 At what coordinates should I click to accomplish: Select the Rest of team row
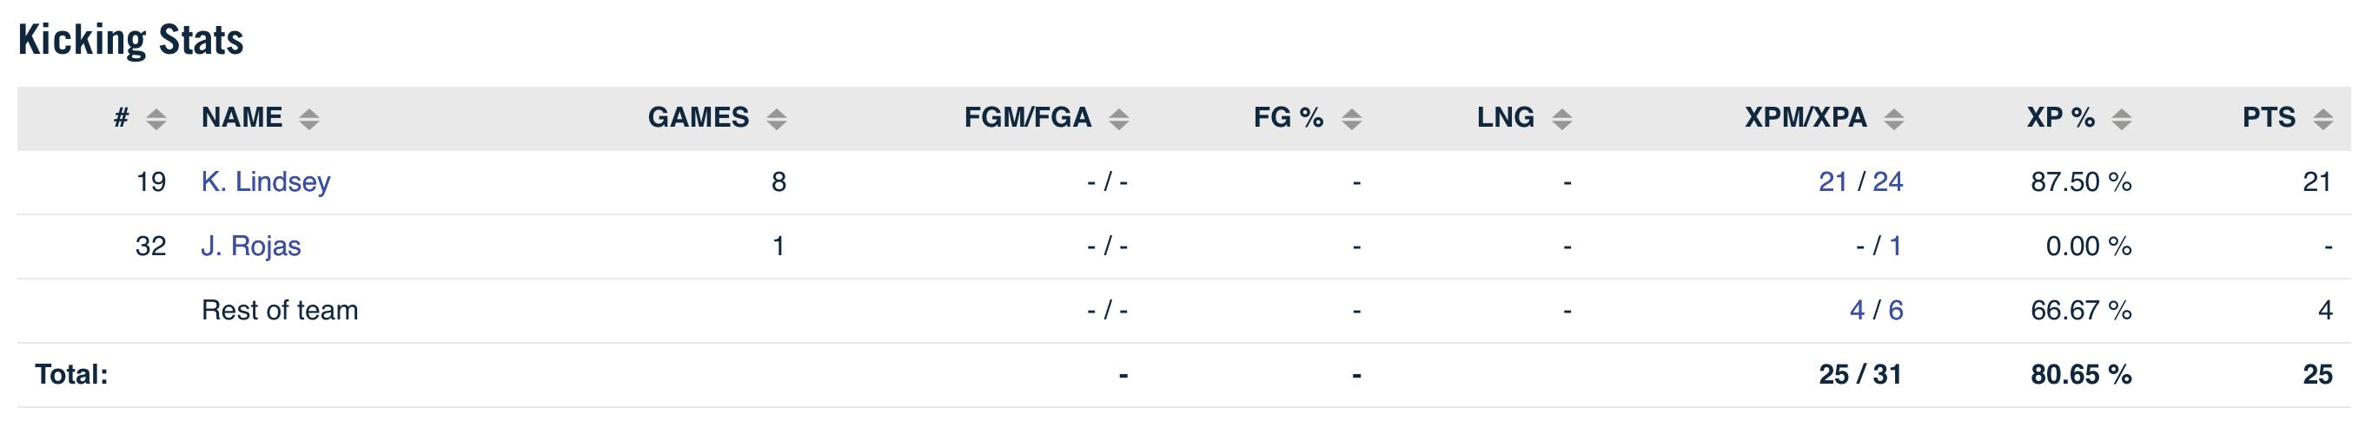(x=1184, y=312)
